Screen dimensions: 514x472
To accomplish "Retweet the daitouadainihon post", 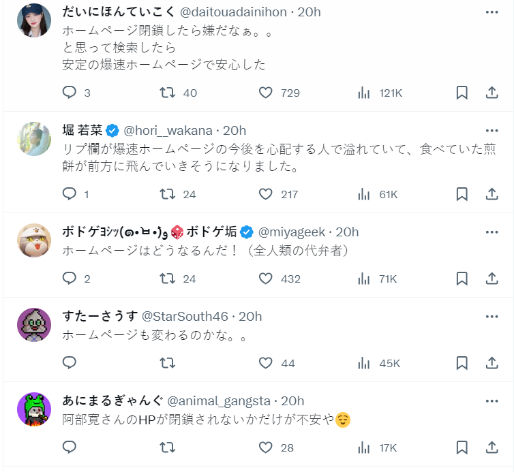I will point(167,93).
